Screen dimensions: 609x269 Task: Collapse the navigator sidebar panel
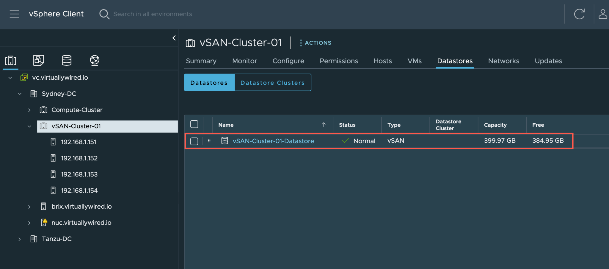(x=174, y=38)
